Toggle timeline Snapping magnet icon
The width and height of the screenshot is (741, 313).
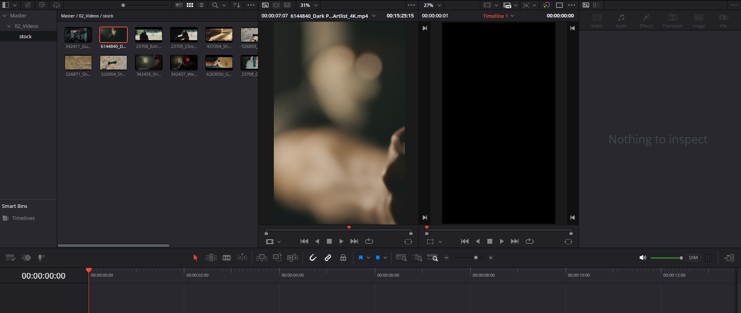313,258
